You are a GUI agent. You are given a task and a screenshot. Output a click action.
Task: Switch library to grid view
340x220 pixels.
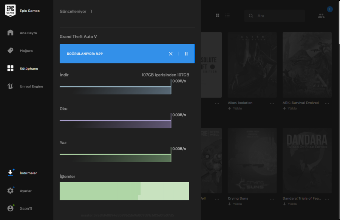[218, 15]
